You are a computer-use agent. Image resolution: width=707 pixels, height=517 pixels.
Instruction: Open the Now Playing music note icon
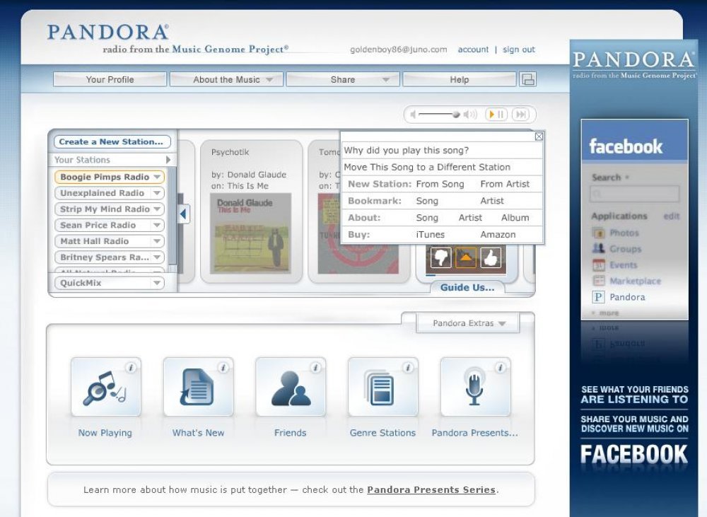tap(105, 387)
